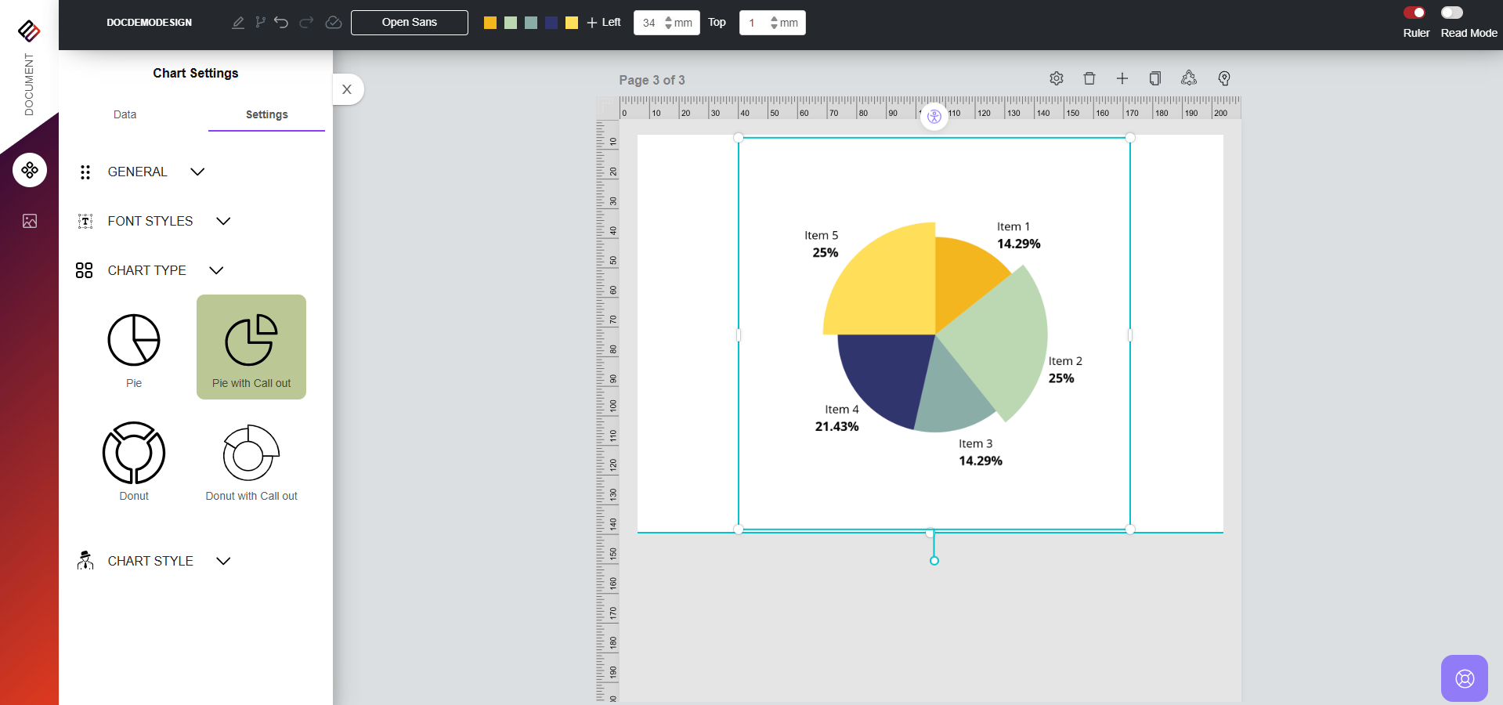
Task: Close the Chart Settings panel
Action: [x=347, y=89]
